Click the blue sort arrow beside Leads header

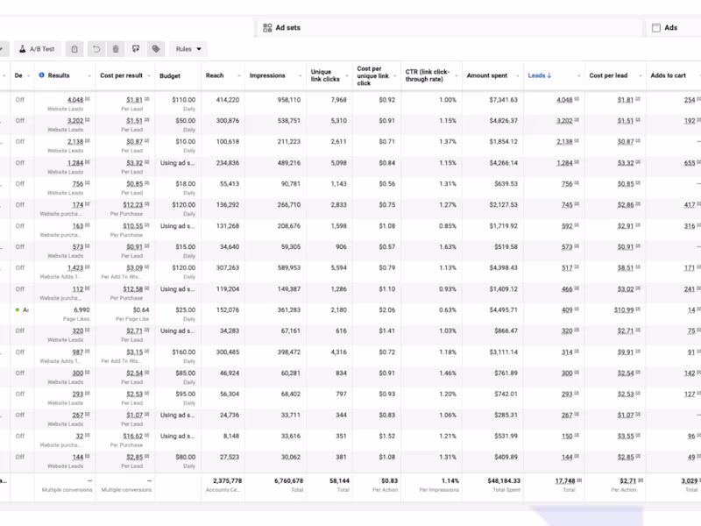(549, 75)
